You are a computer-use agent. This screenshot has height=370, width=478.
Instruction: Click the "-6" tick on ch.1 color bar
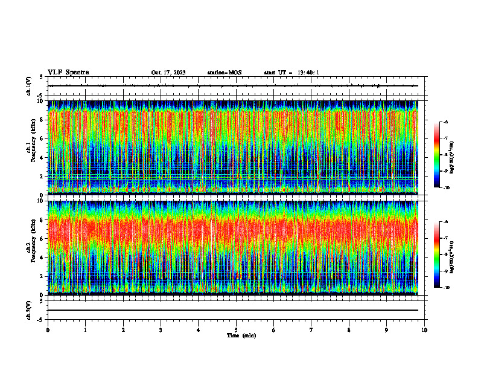[x=445, y=122]
